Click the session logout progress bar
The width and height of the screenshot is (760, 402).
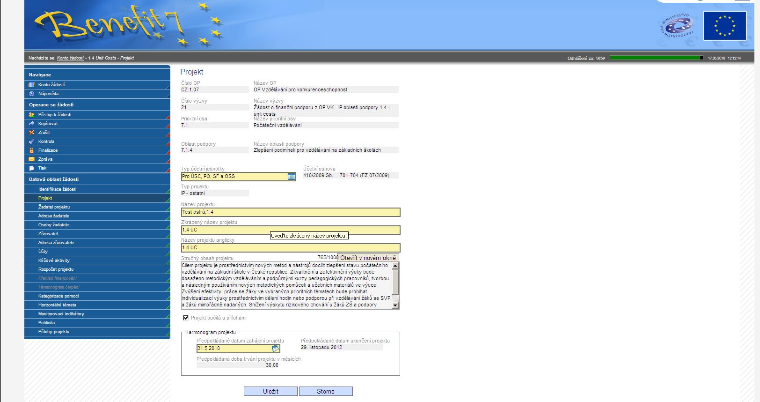pyautogui.click(x=657, y=58)
